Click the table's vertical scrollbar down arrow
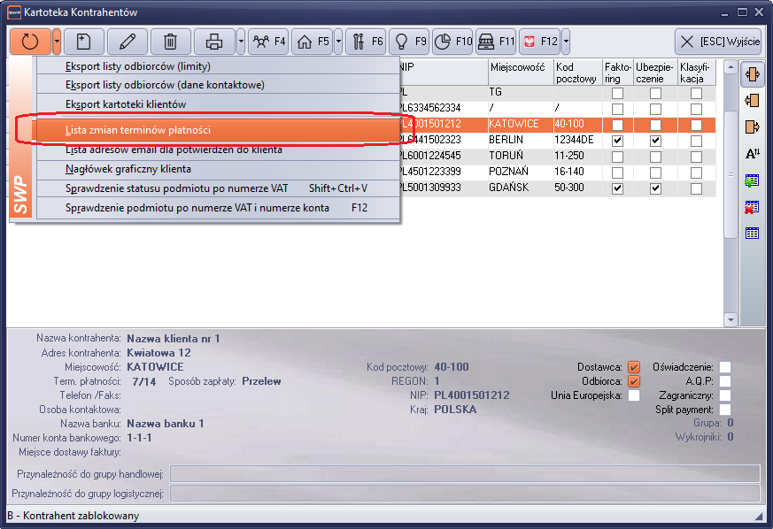This screenshot has width=773, height=529. tap(730, 319)
